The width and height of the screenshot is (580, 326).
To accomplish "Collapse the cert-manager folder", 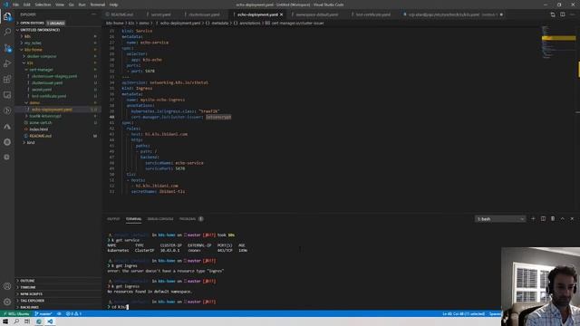I will coord(41,70).
